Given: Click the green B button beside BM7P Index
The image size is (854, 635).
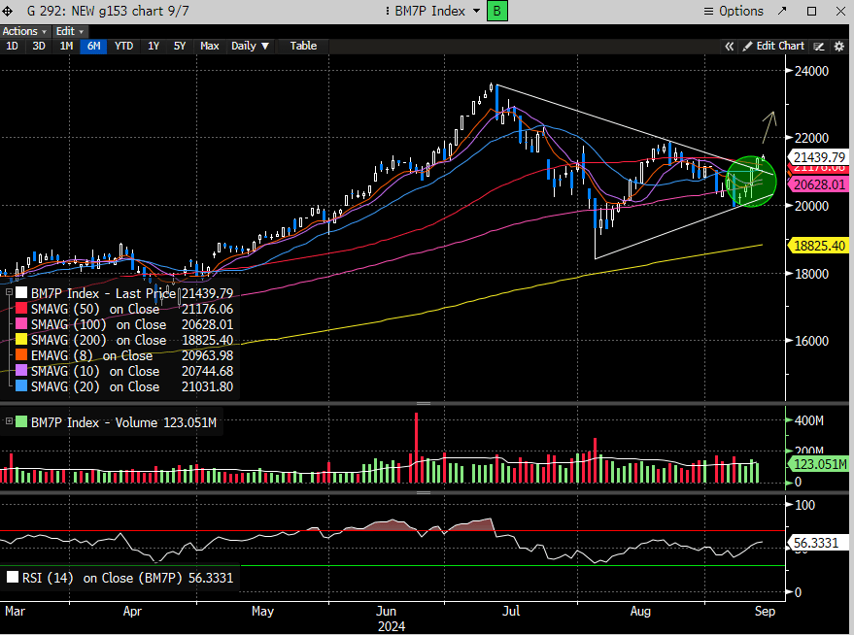Looking at the screenshot, I should 496,11.
